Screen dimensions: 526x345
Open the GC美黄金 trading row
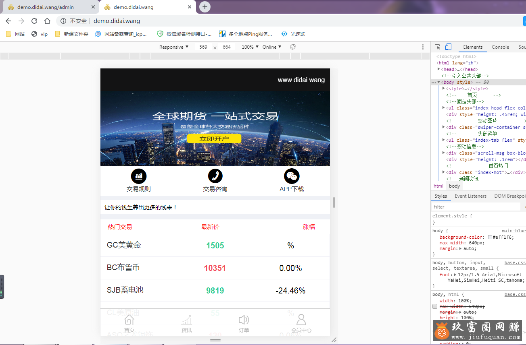pyautogui.click(x=215, y=246)
